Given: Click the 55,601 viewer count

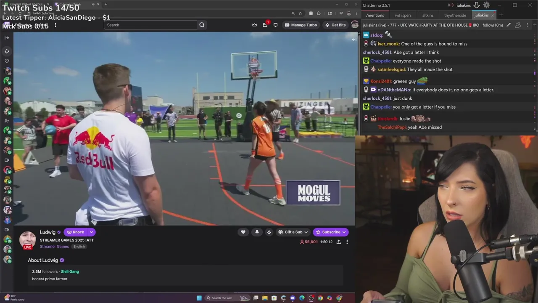Looking at the screenshot, I should coord(309,242).
